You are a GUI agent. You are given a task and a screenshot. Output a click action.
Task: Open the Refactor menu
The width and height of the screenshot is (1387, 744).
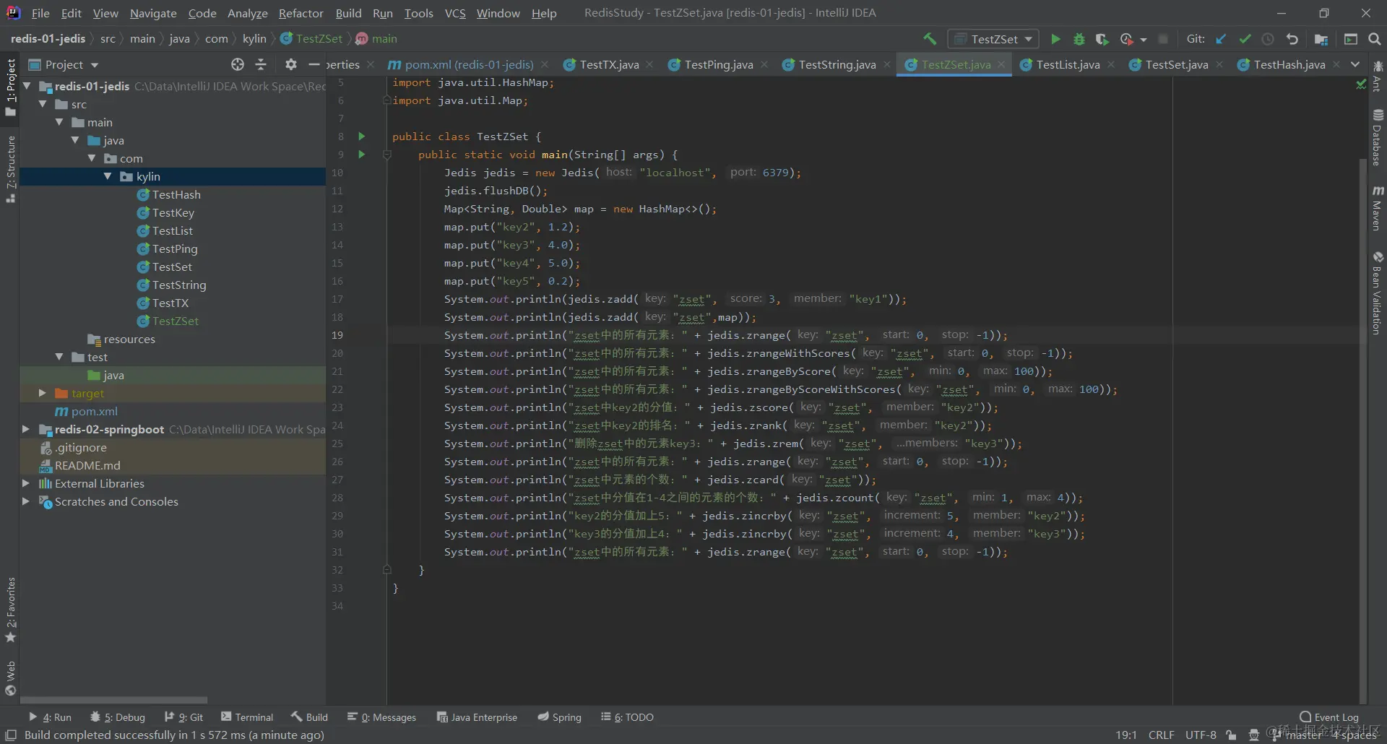(x=301, y=13)
